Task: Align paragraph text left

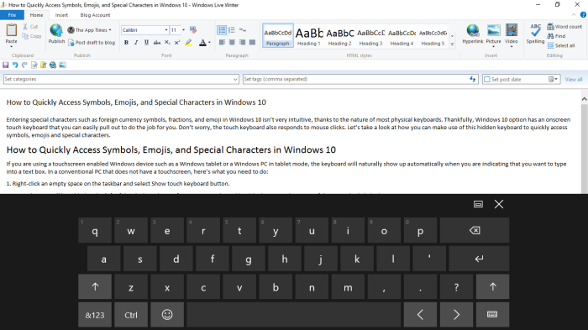Action: [222, 42]
